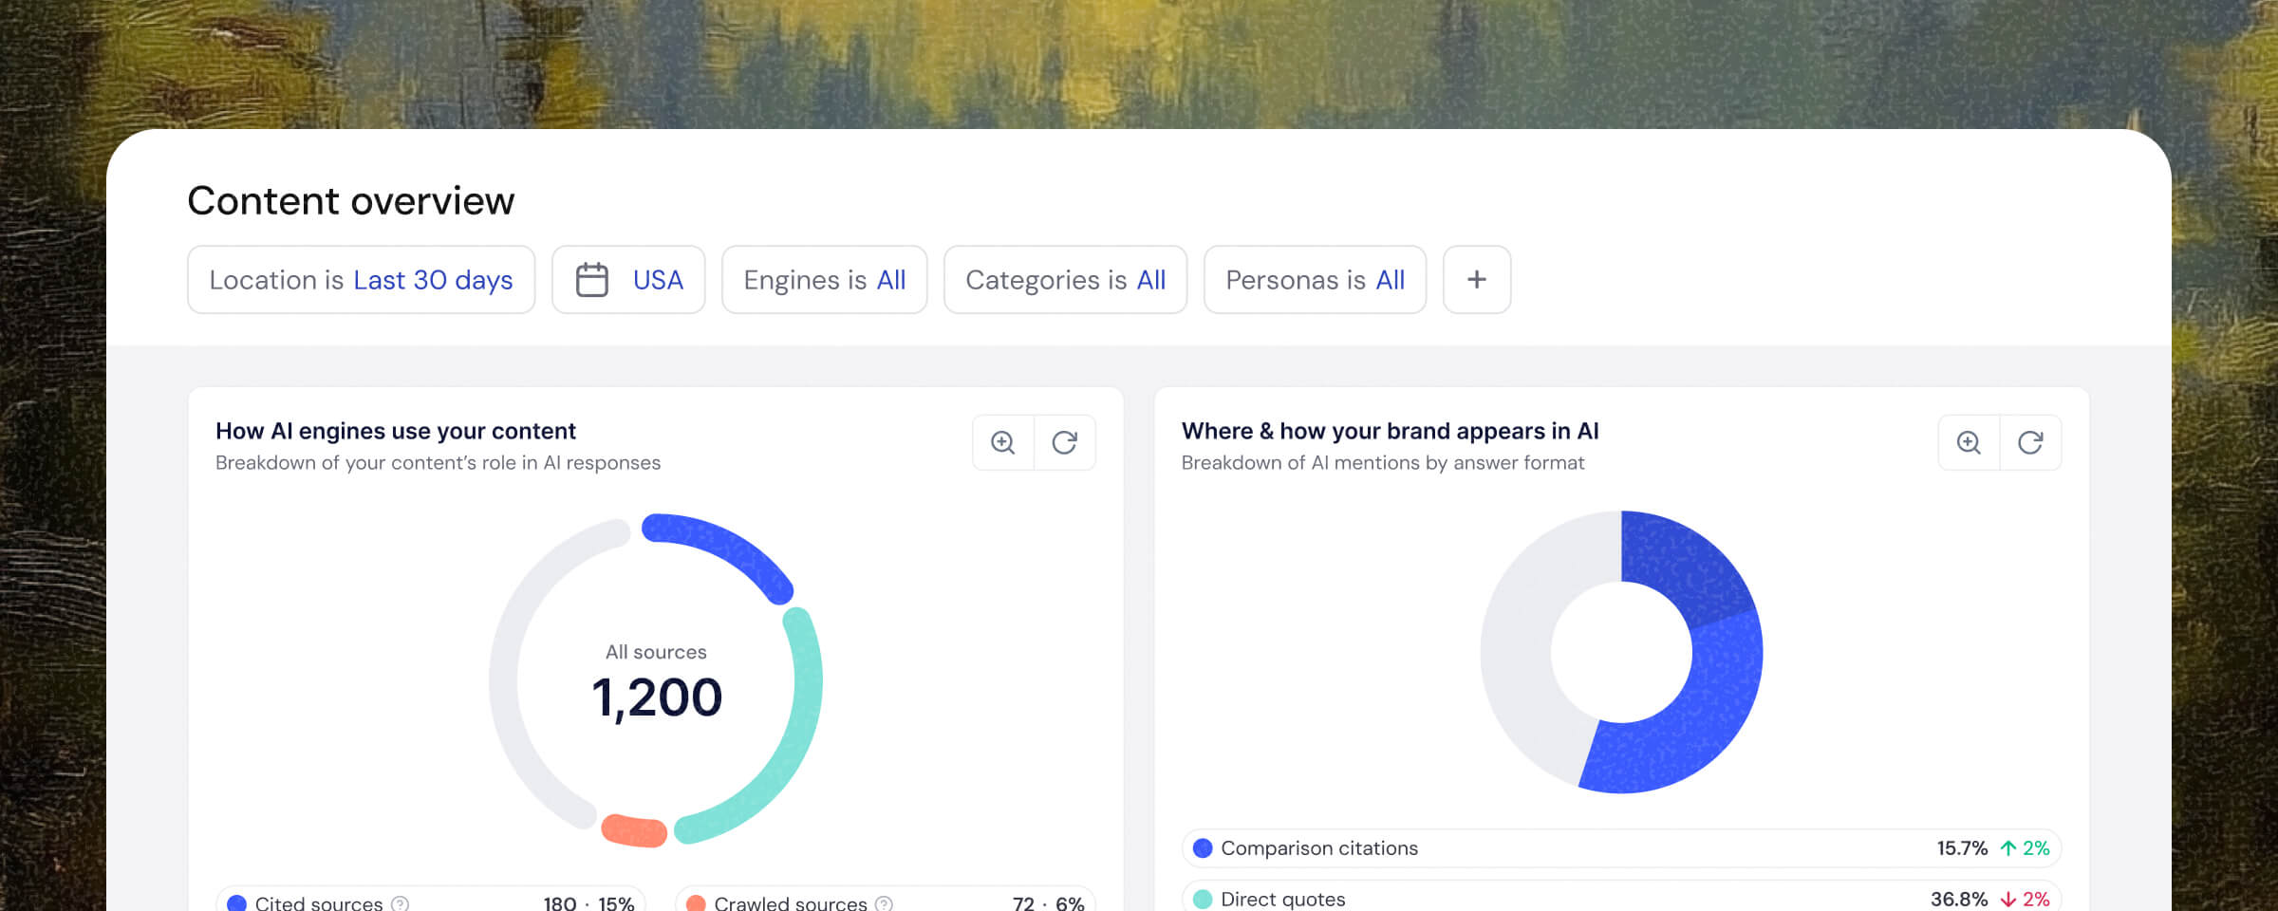Click the blue Comparison citations color dot
Viewport: 2278px width, 911px height.
pyautogui.click(x=1203, y=848)
